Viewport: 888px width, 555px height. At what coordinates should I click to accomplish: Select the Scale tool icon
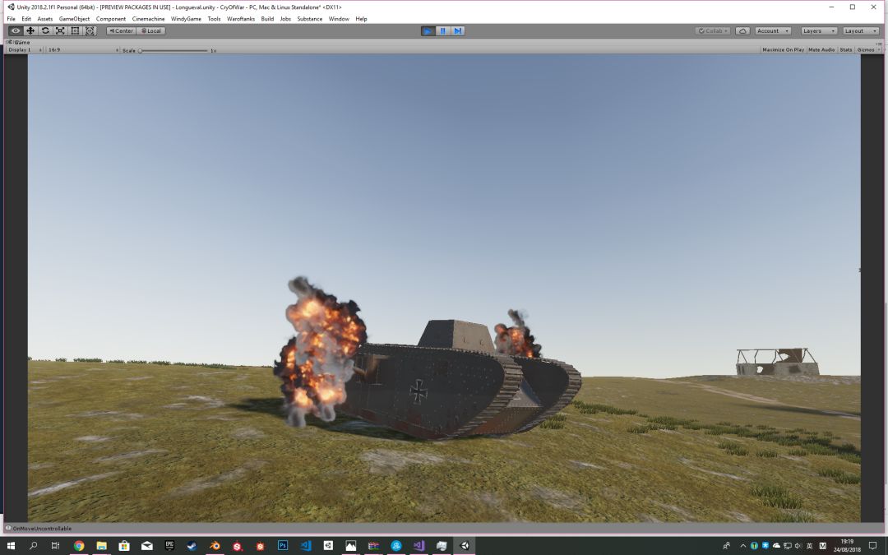point(60,31)
